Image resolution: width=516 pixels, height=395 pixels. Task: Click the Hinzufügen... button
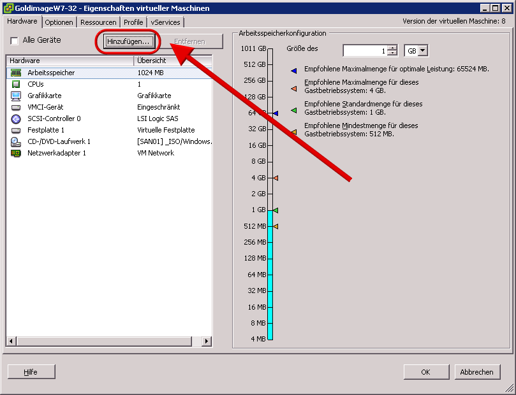coord(129,41)
